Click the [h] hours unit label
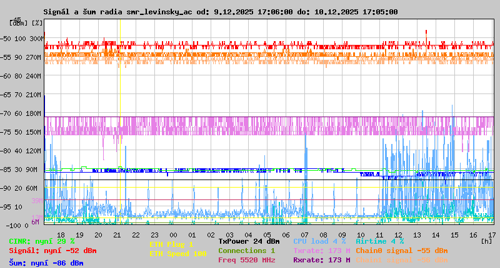 click(x=487, y=241)
